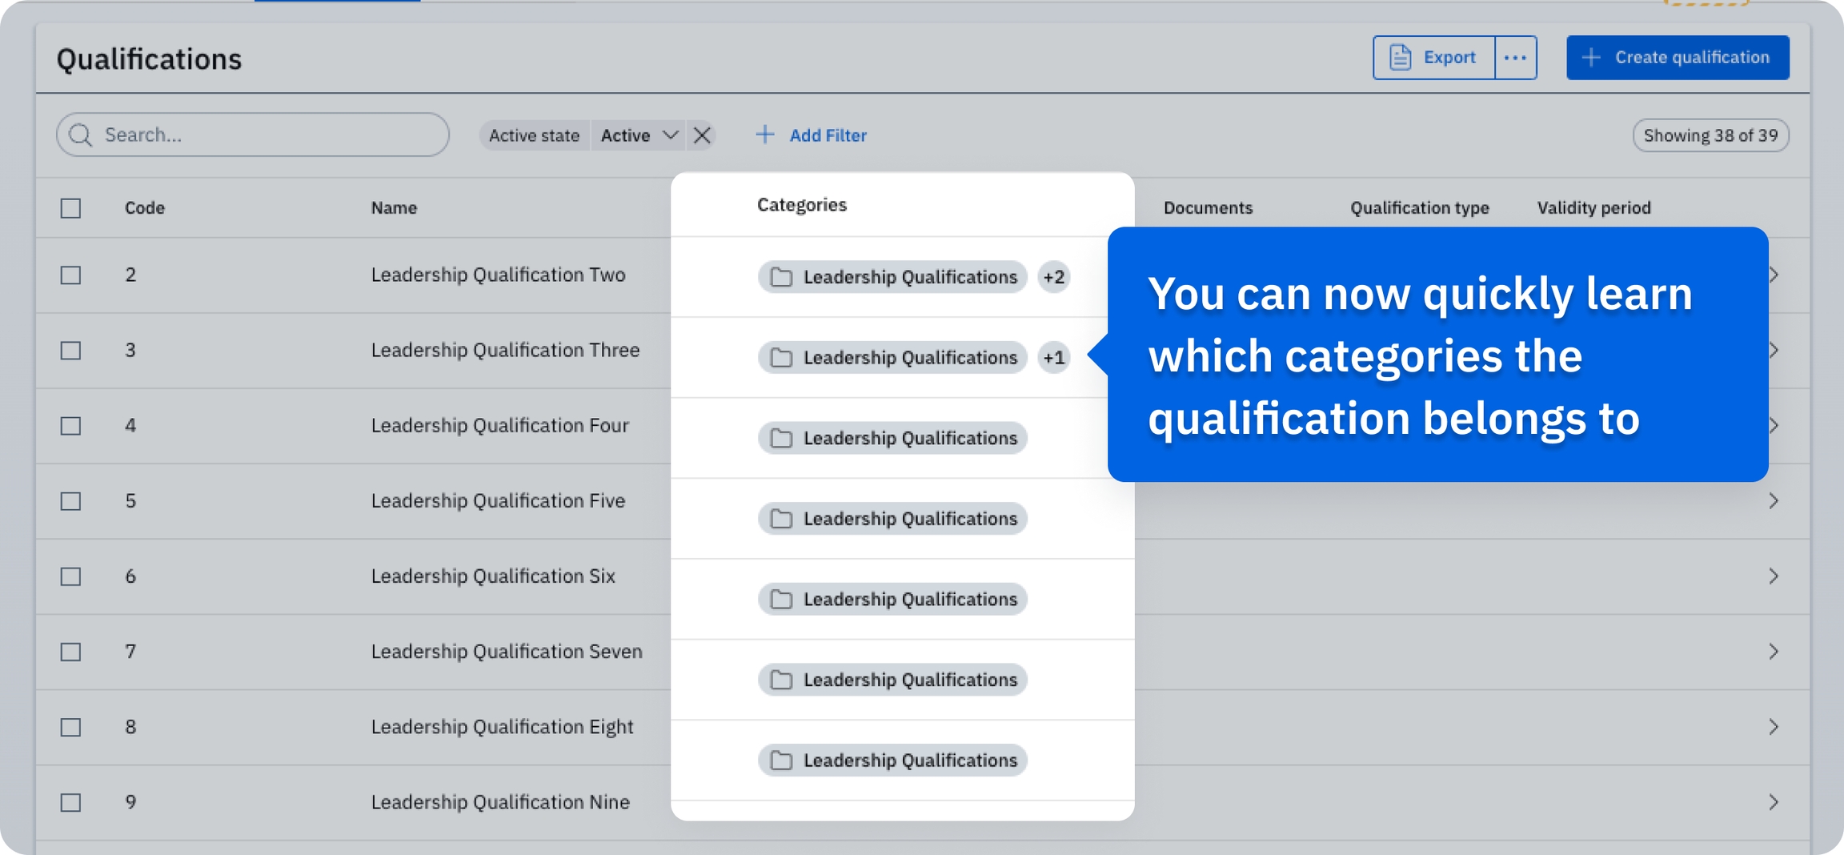This screenshot has height=855, width=1844.
Task: Sort by the Name column header
Action: tap(394, 208)
